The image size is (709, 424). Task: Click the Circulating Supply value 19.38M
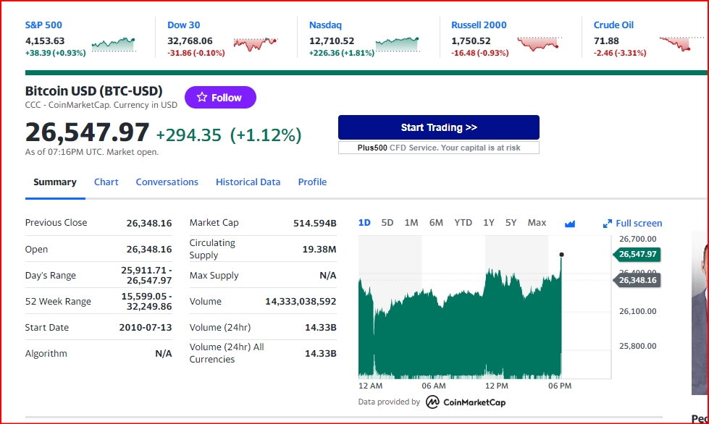click(319, 249)
